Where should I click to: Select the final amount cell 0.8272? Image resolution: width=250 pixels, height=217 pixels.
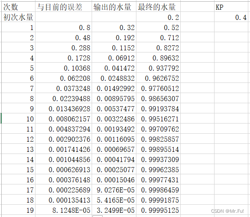click(158, 47)
